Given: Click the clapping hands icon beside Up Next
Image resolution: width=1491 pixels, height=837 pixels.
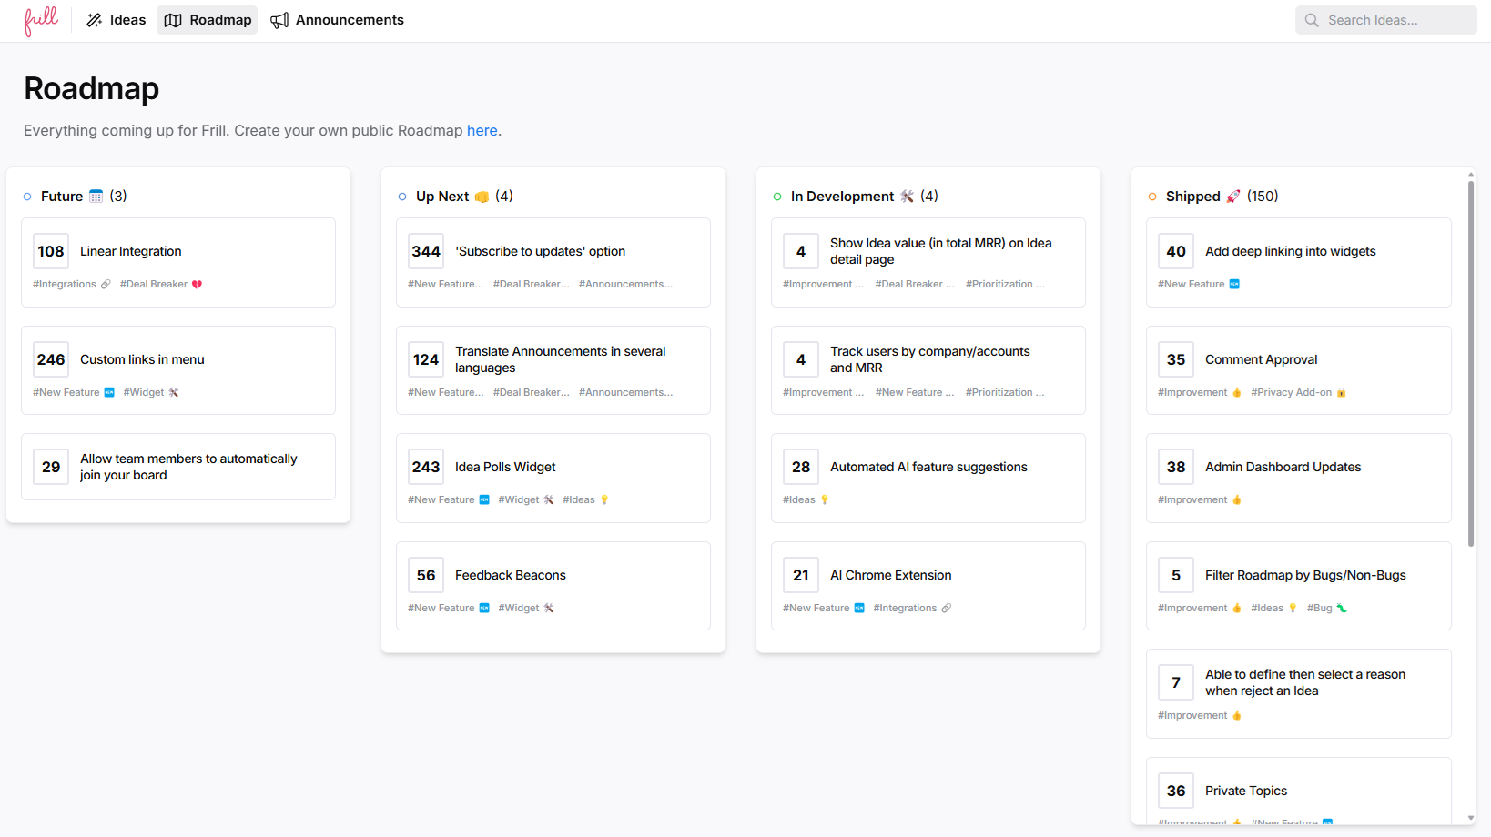Looking at the screenshot, I should [x=482, y=197].
